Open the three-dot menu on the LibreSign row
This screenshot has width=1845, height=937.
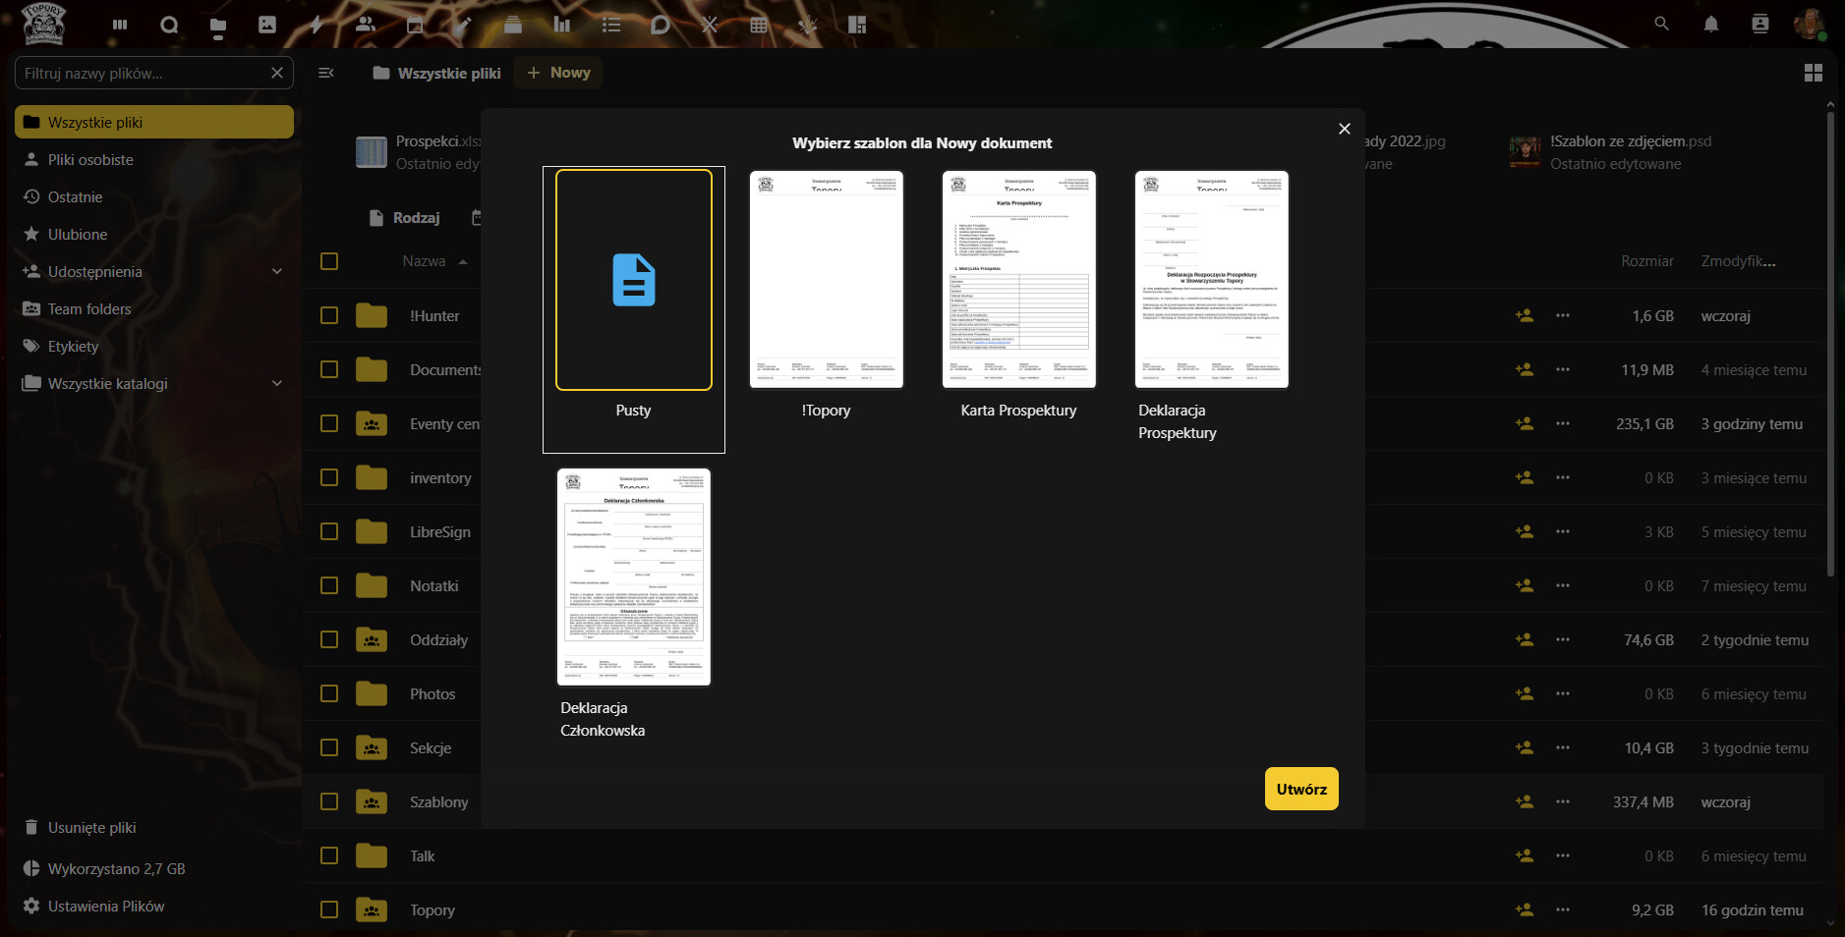click(x=1563, y=532)
